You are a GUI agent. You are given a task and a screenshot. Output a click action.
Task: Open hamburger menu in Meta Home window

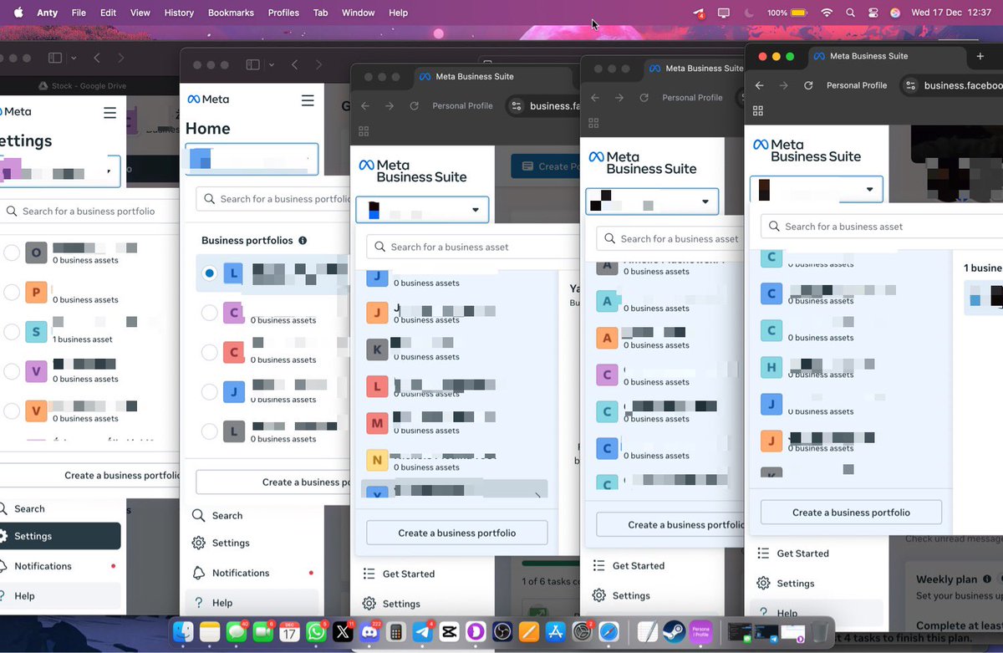pyautogui.click(x=308, y=100)
